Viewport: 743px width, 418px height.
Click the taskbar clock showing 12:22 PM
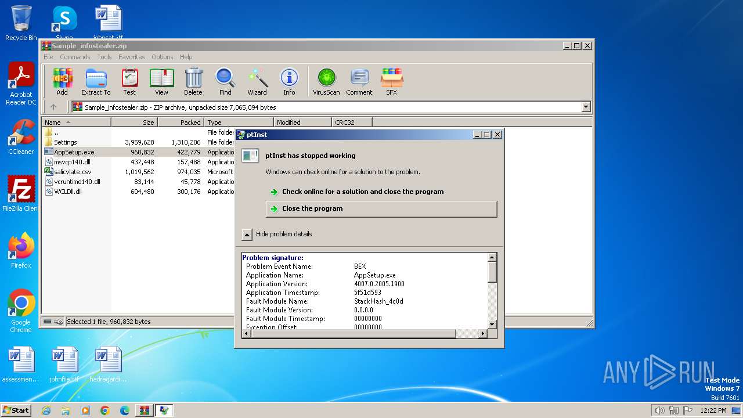coord(713,410)
